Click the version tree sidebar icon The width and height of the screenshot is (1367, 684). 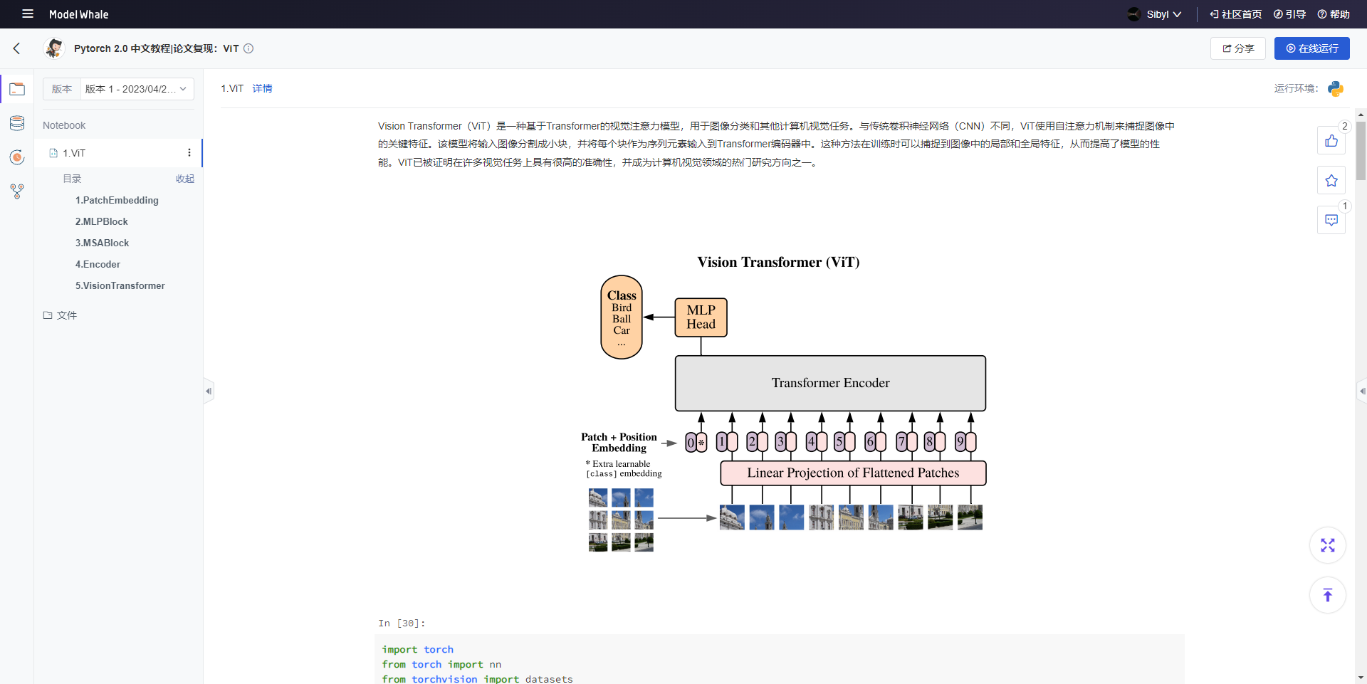[x=17, y=191]
